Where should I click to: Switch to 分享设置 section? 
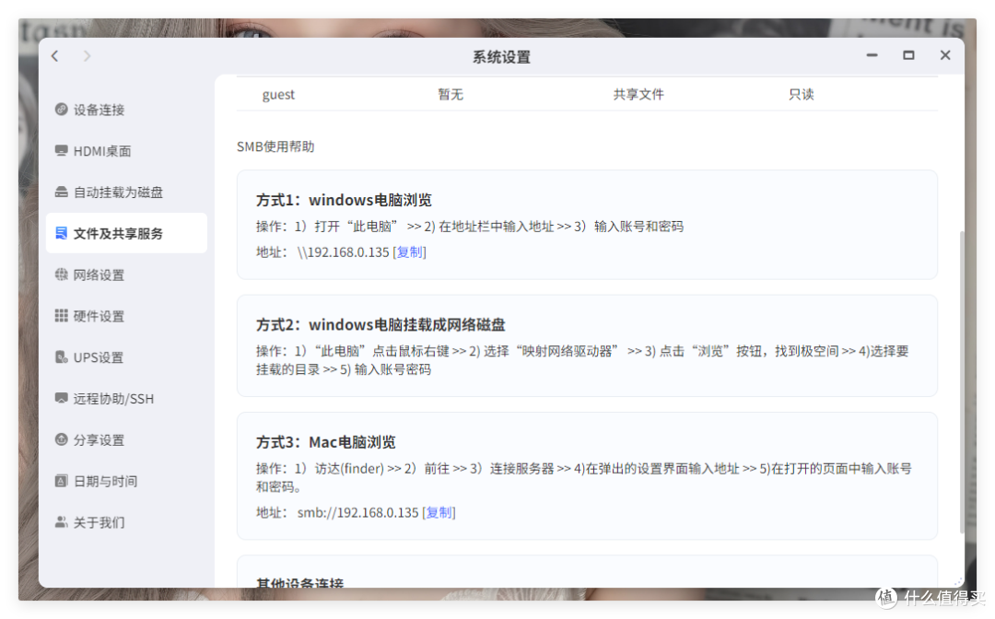[x=126, y=439]
